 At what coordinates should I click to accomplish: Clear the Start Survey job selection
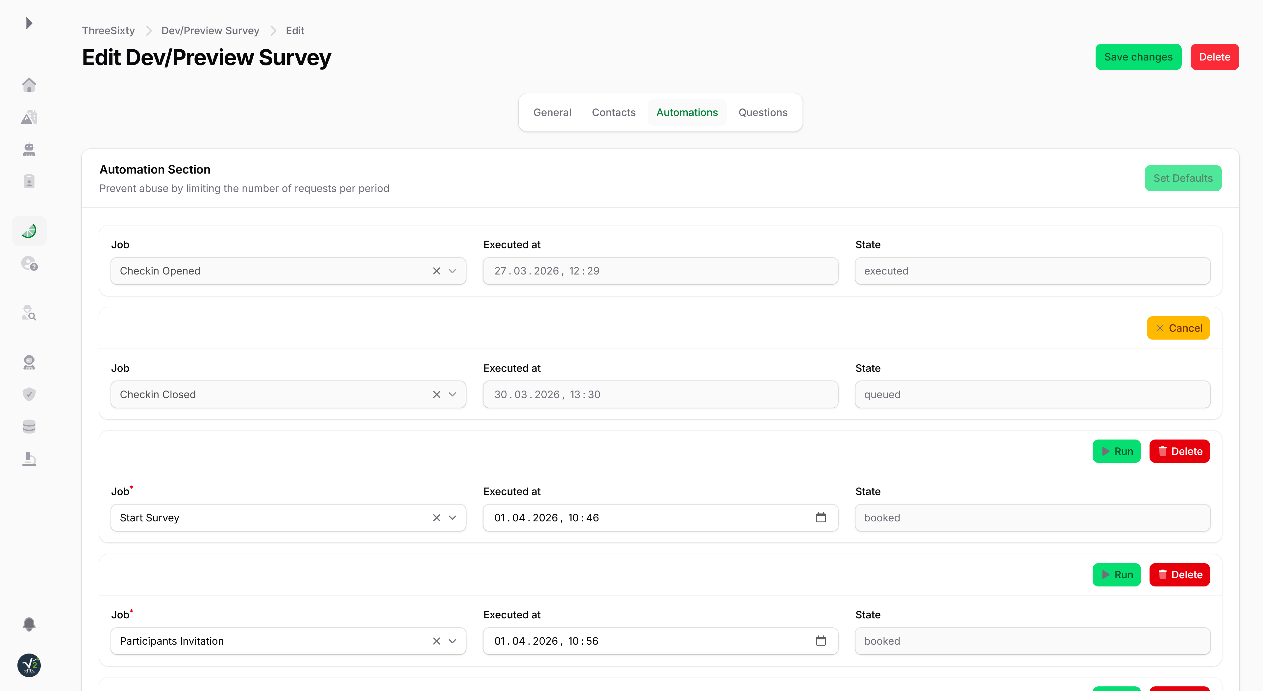(436, 517)
